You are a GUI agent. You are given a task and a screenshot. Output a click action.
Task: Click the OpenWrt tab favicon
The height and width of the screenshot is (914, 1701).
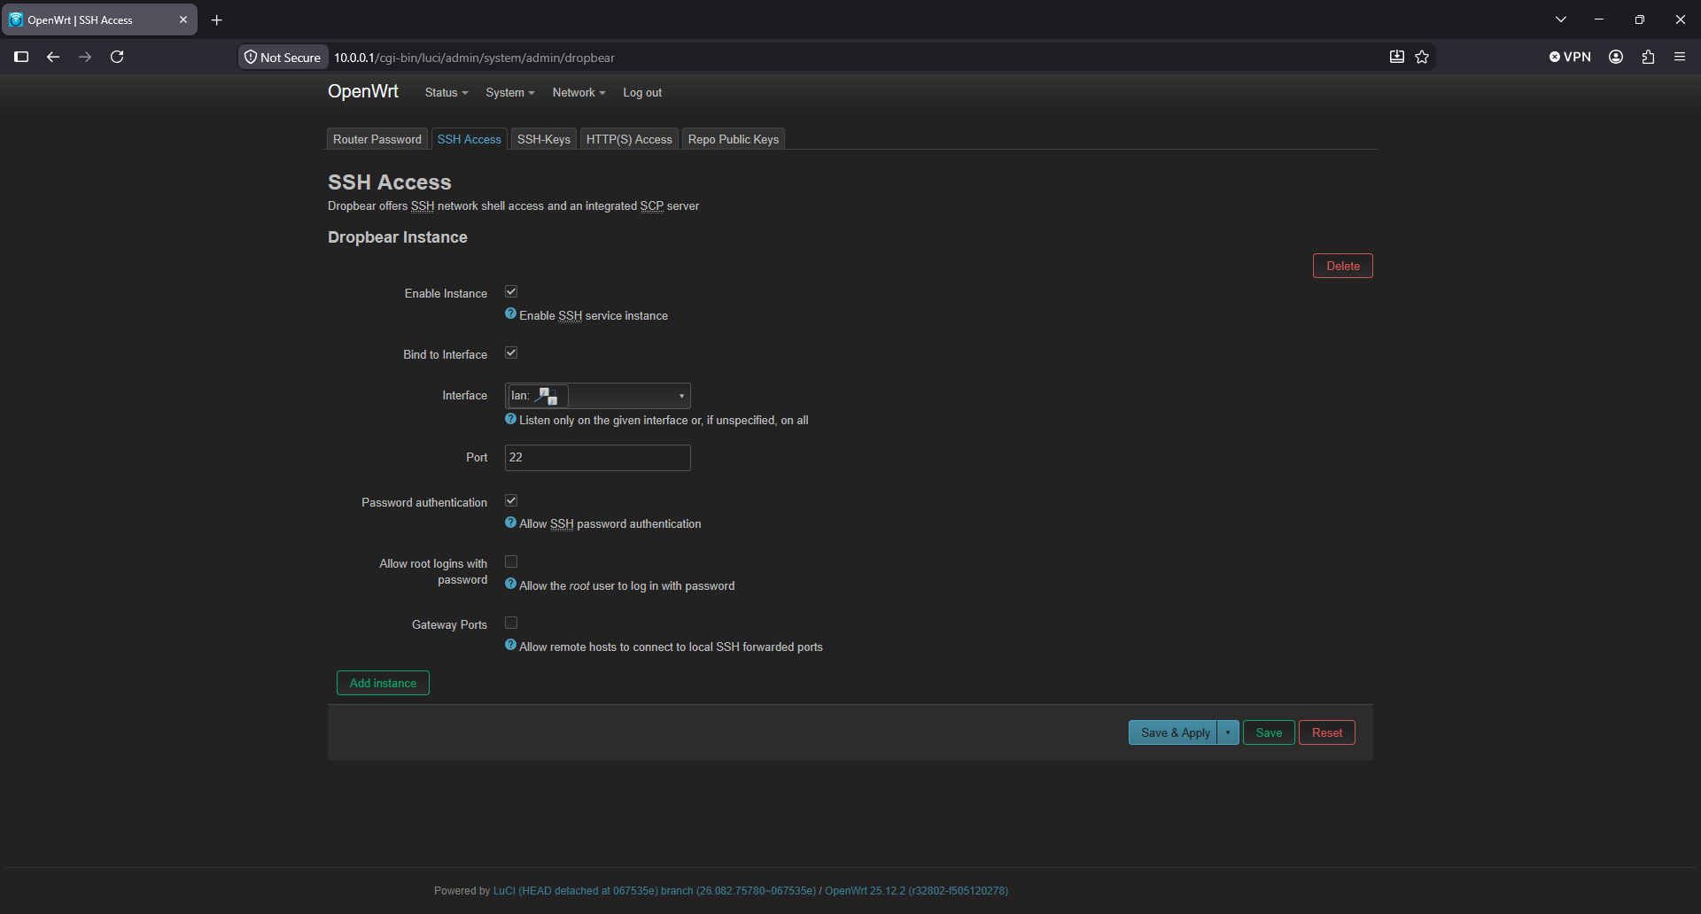click(15, 19)
